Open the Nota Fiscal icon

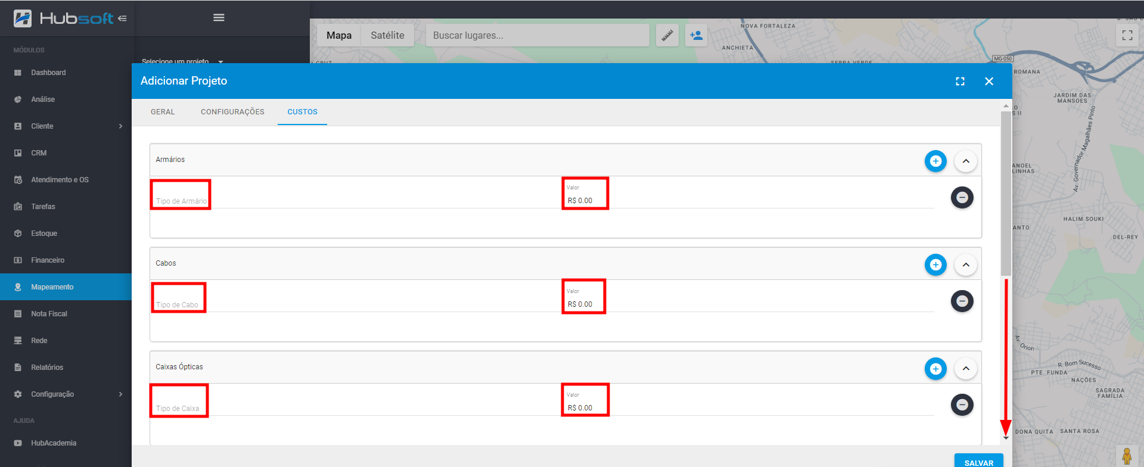(18, 314)
